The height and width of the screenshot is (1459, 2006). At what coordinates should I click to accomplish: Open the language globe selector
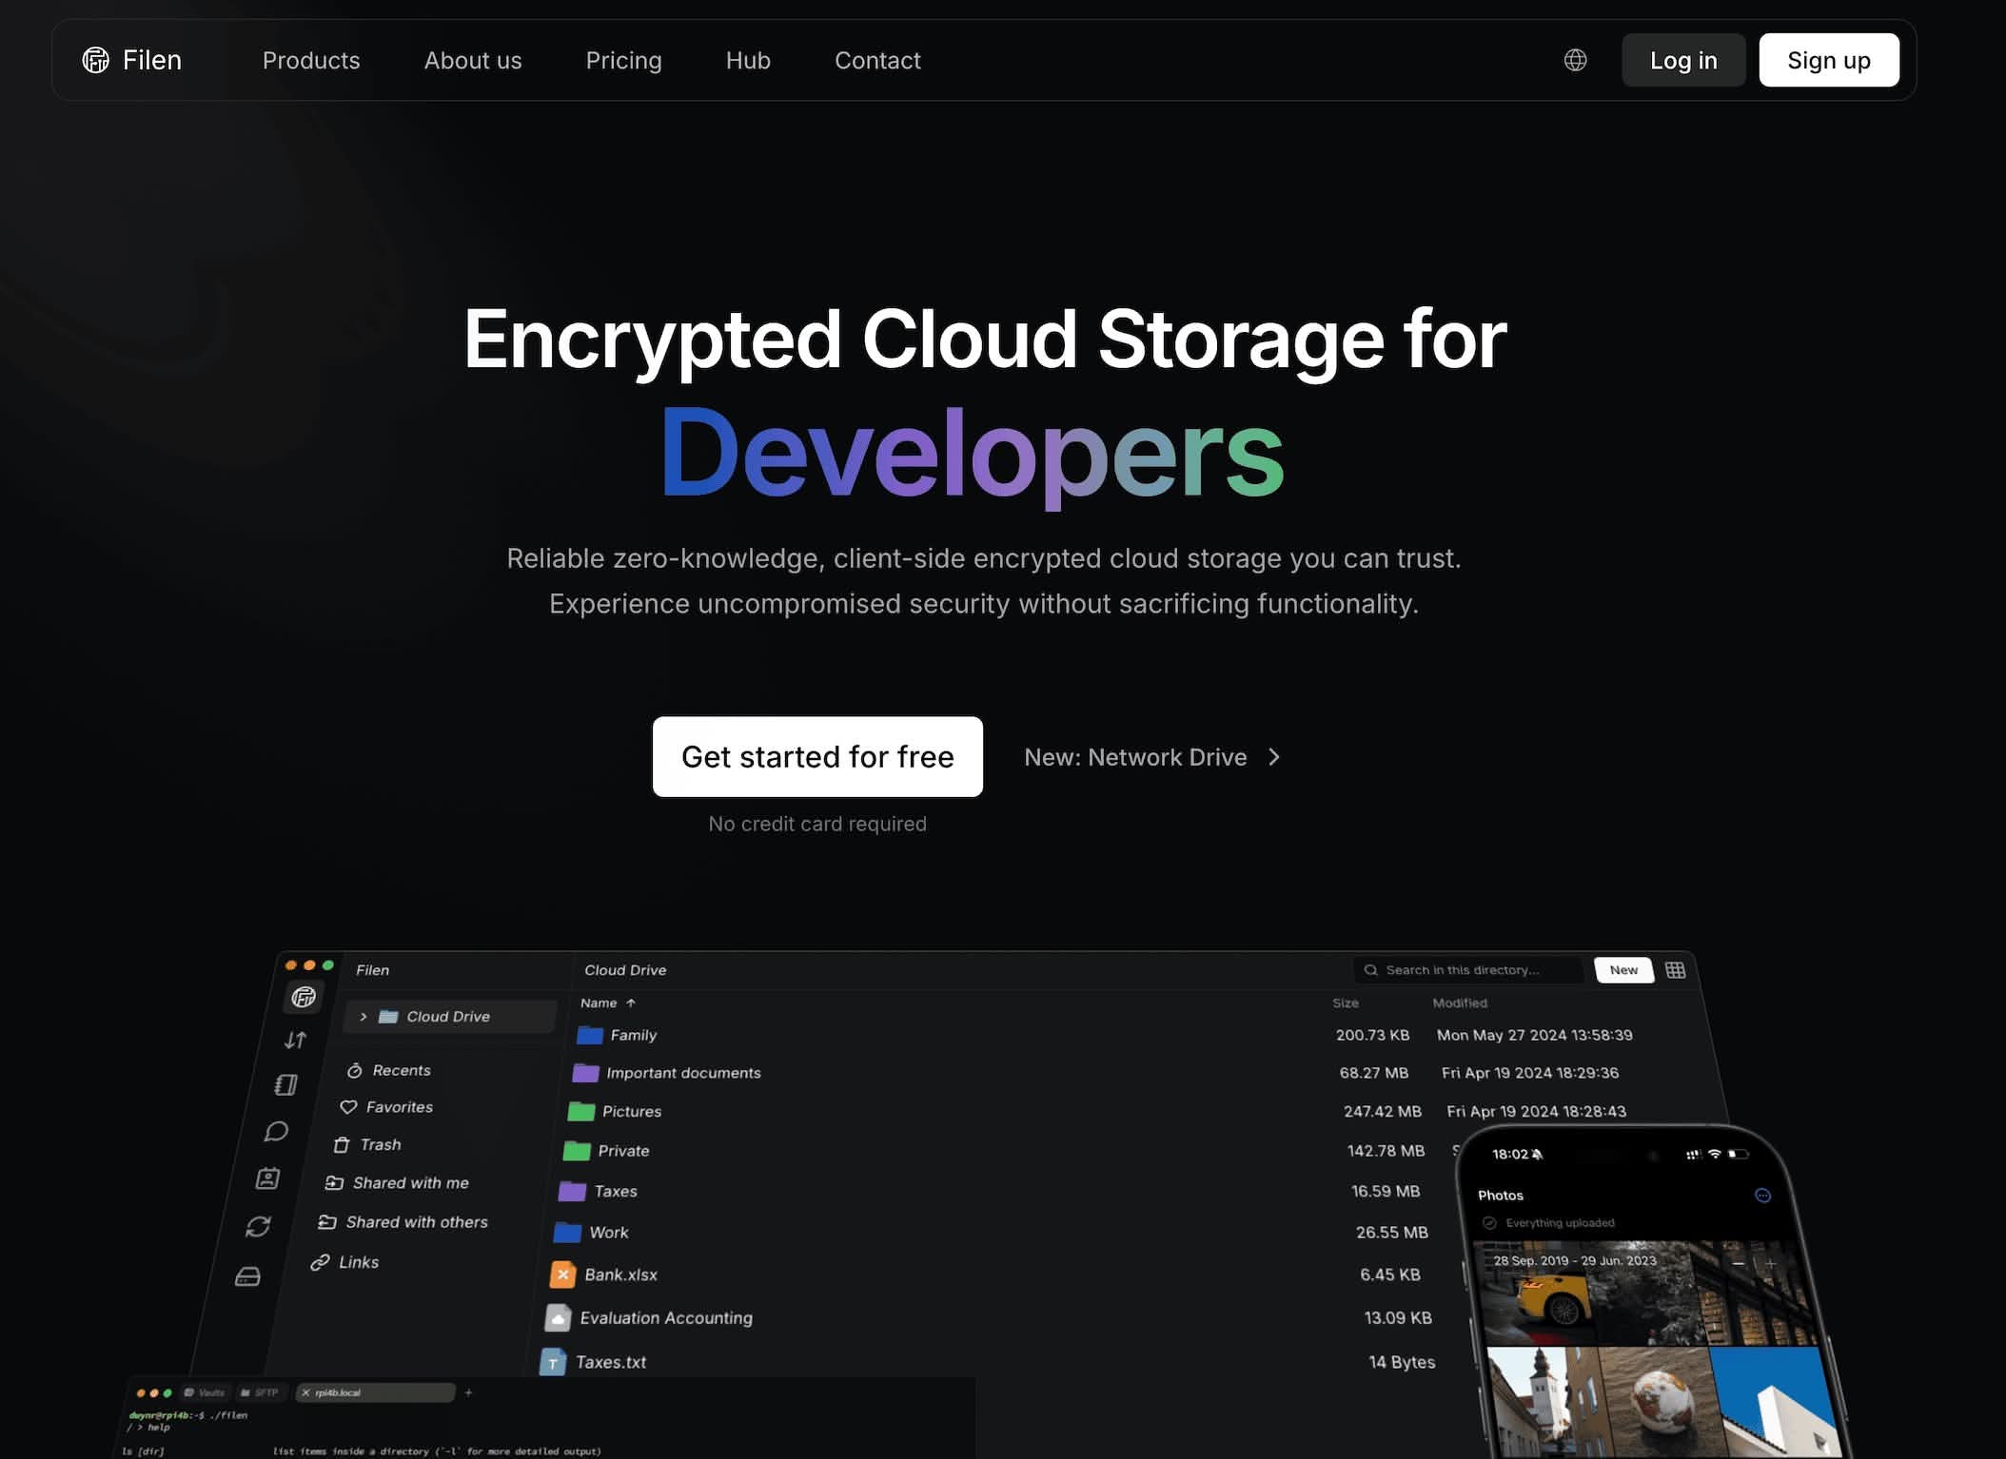[x=1575, y=60]
